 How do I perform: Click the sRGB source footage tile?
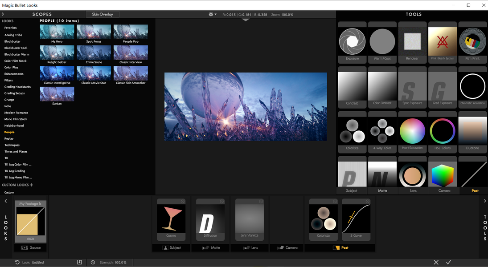(30, 221)
